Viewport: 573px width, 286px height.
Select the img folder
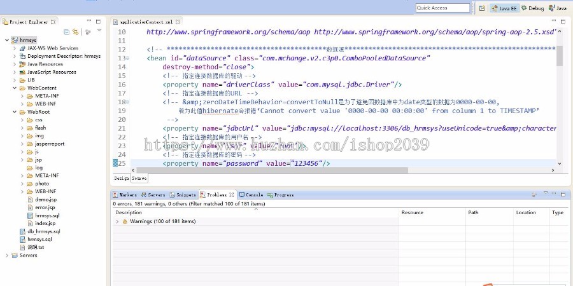[x=39, y=136]
